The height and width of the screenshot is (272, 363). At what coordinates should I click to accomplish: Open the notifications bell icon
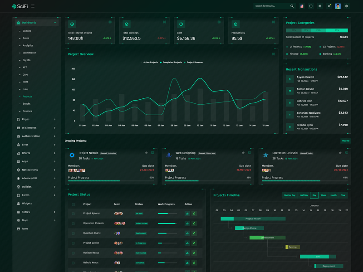point(329,6)
